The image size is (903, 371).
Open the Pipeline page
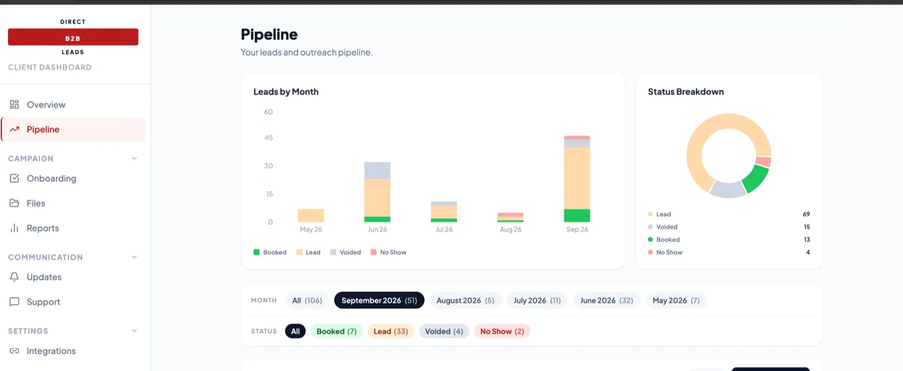73,129
